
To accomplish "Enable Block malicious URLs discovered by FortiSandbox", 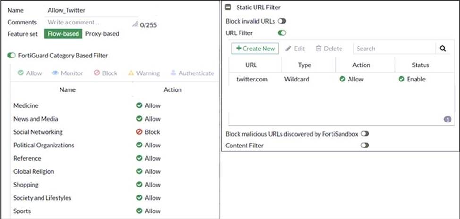I will pyautogui.click(x=365, y=134).
